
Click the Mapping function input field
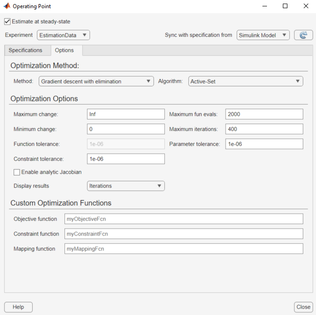click(184, 249)
